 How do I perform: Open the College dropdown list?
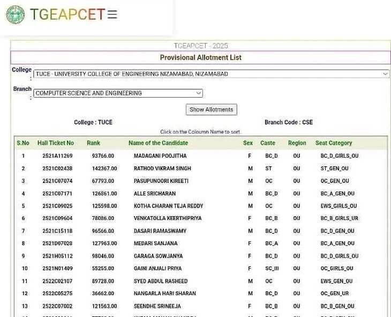211,74
